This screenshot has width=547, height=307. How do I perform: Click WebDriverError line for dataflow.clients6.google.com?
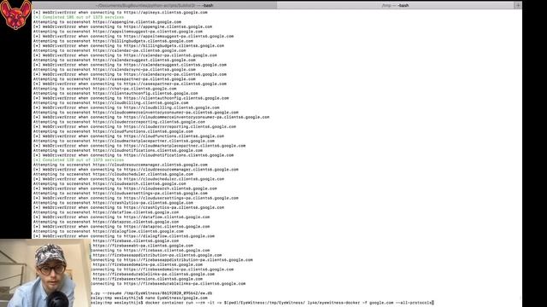(x=121, y=217)
